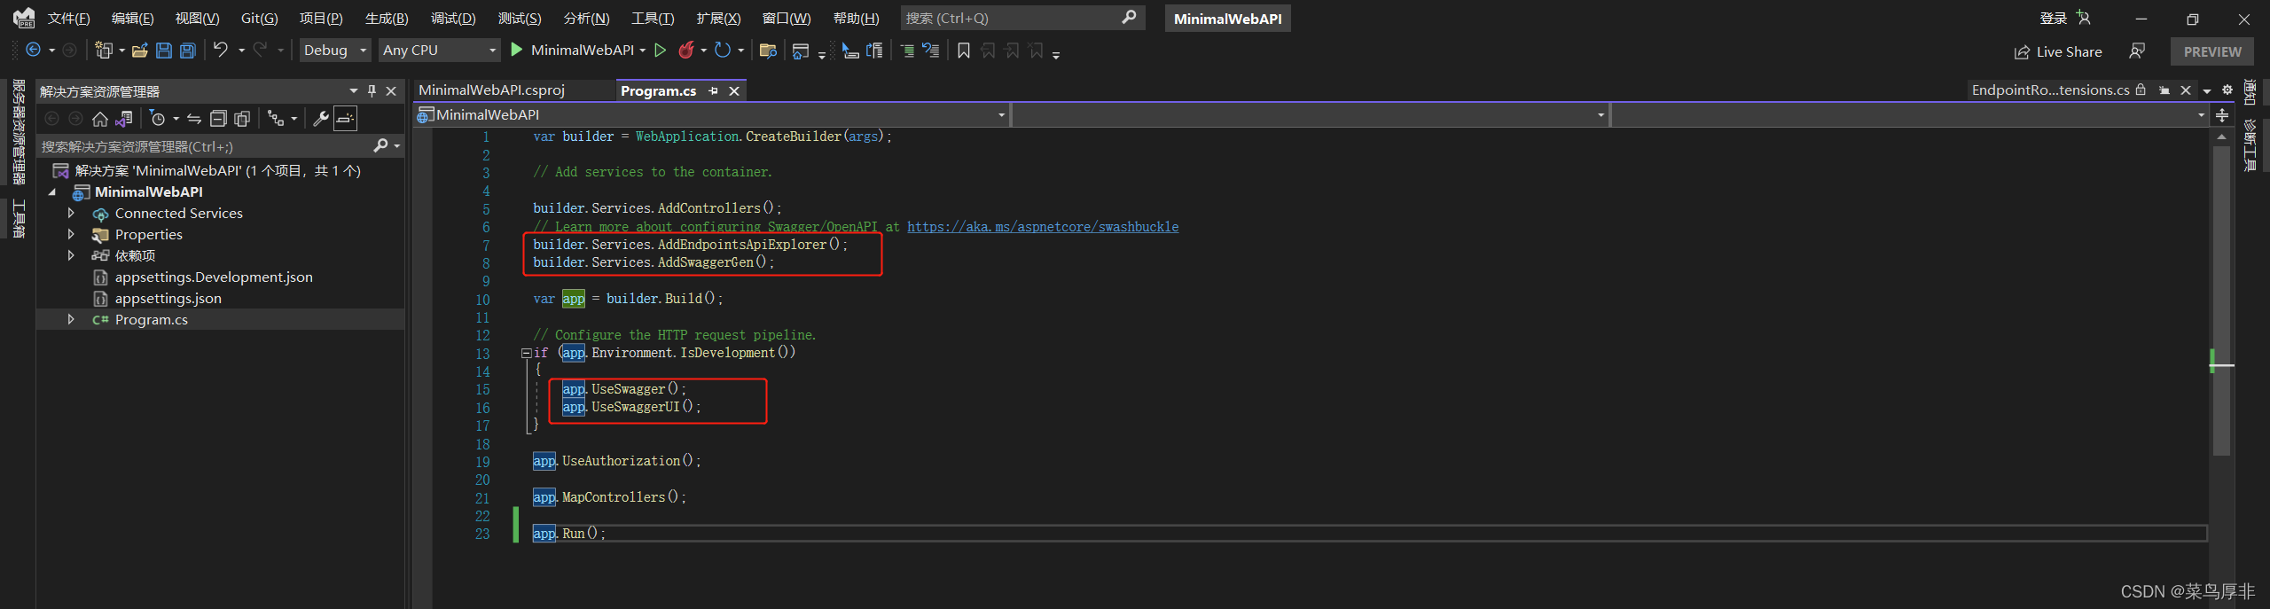The image size is (2270, 609).
Task: Start without debugging using outlined play icon
Action: [660, 51]
